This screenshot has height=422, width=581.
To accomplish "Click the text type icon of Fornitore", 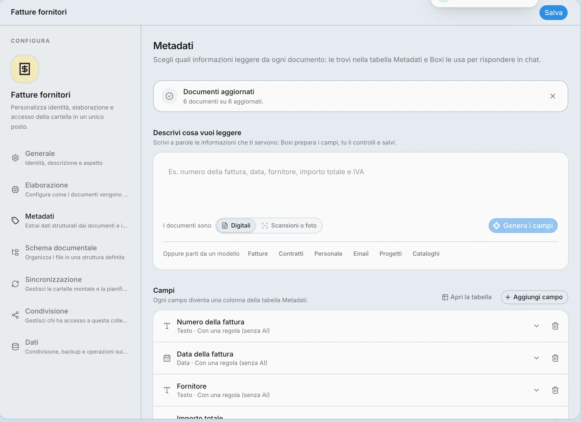I will (167, 390).
